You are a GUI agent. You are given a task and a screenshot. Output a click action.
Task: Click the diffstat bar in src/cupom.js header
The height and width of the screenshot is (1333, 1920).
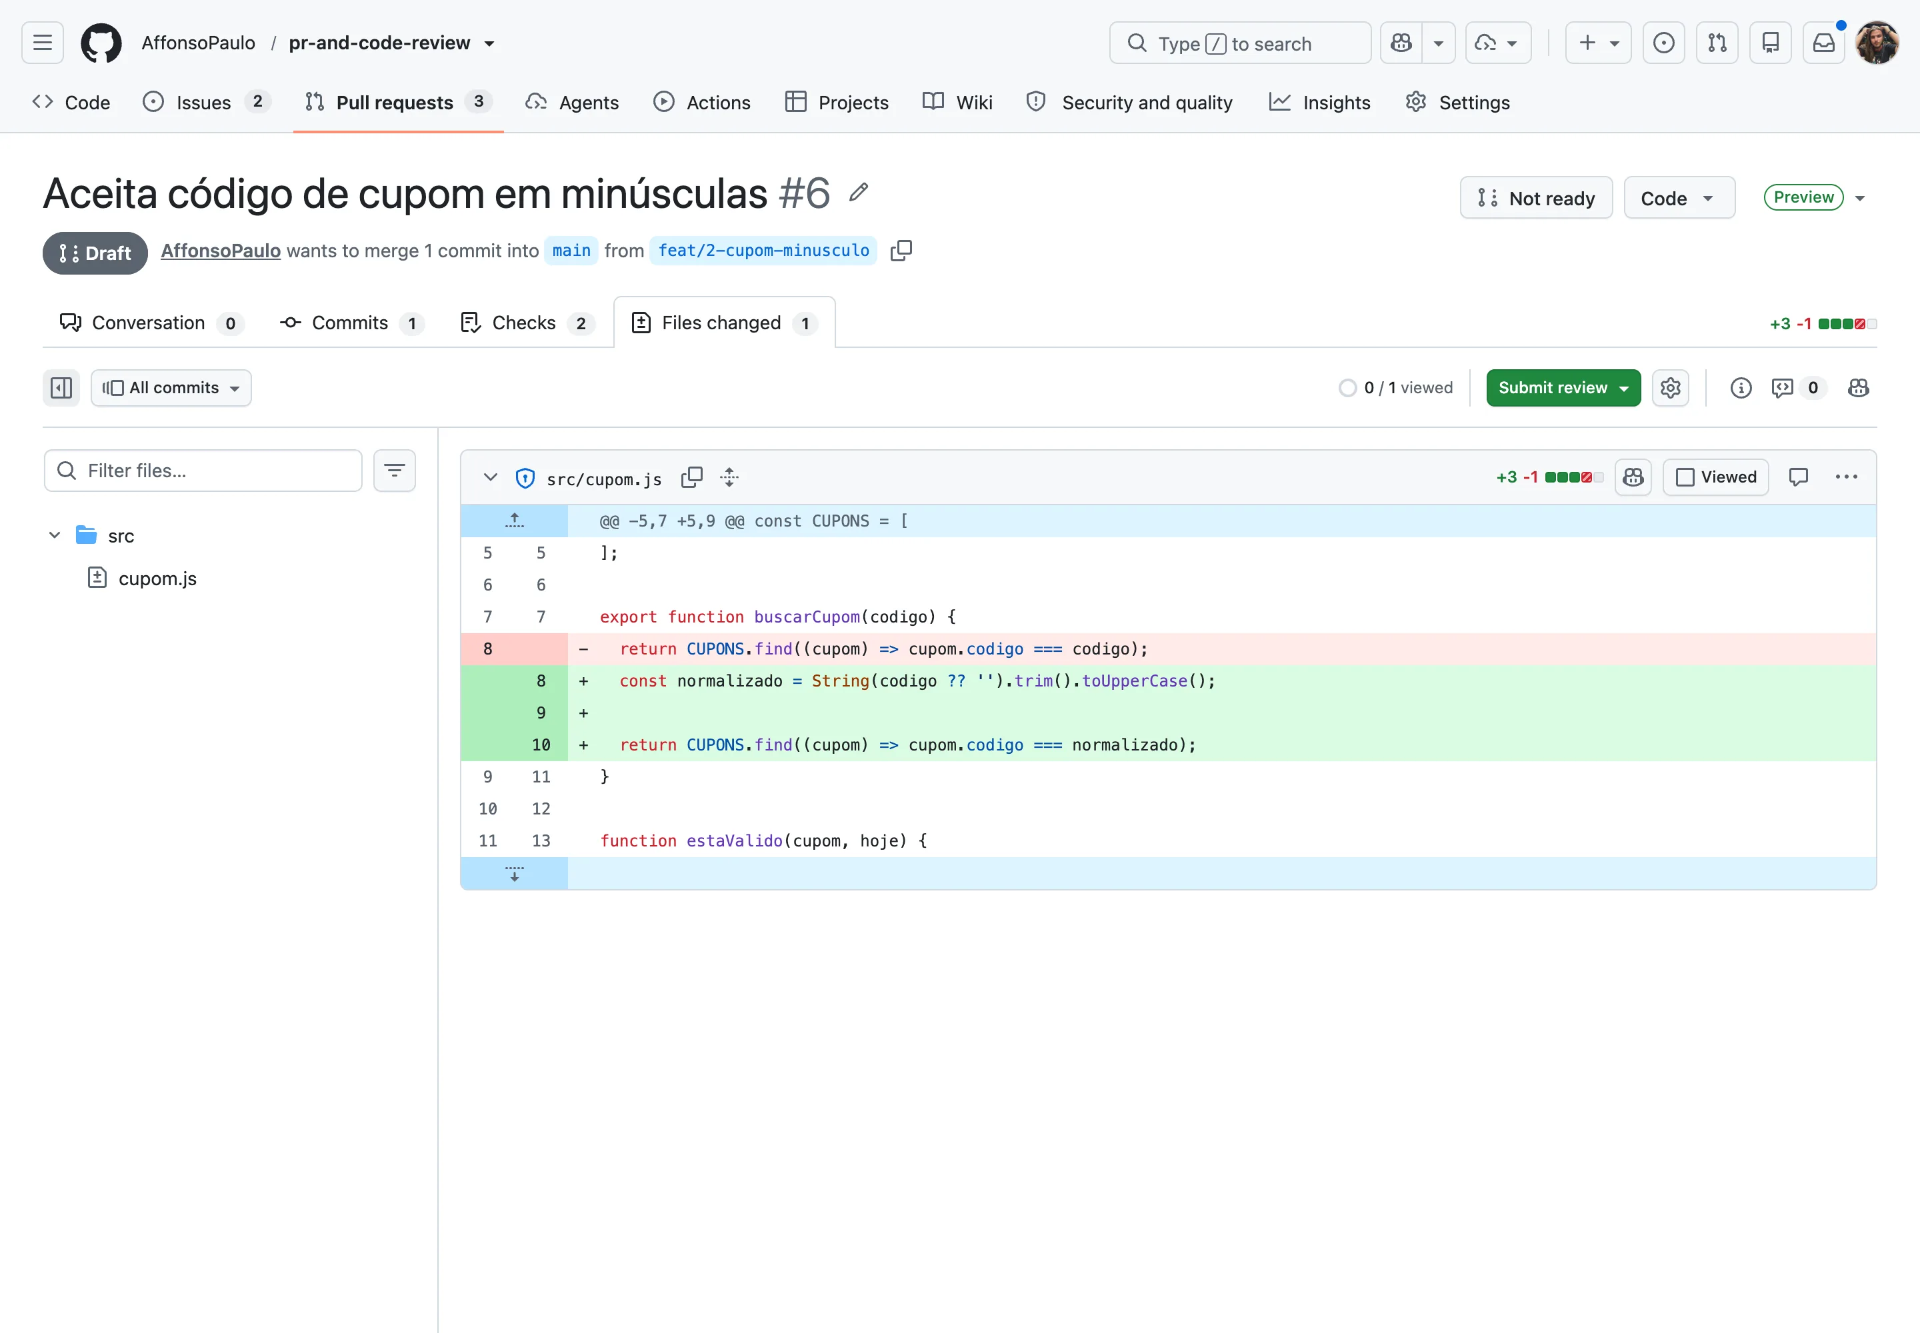tap(1573, 477)
